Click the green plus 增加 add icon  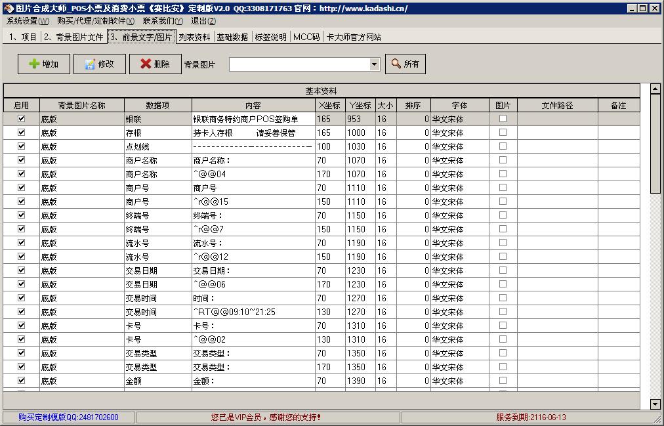(34, 64)
